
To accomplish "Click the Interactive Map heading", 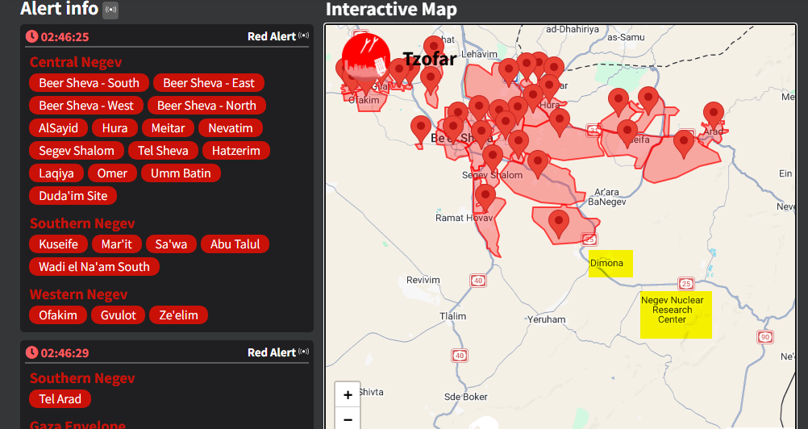I will click(x=391, y=9).
